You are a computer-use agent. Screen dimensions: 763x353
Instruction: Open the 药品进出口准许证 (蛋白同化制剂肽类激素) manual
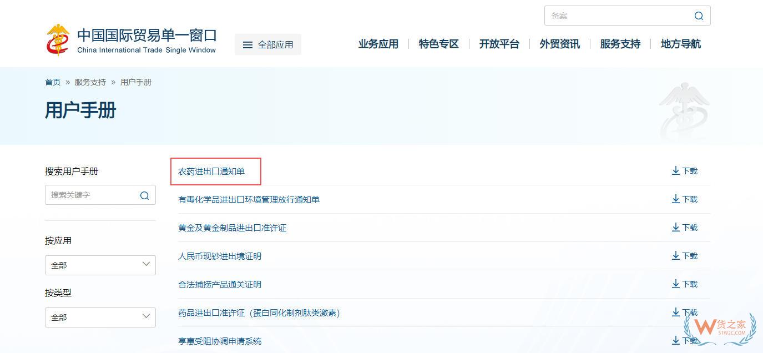(x=259, y=313)
